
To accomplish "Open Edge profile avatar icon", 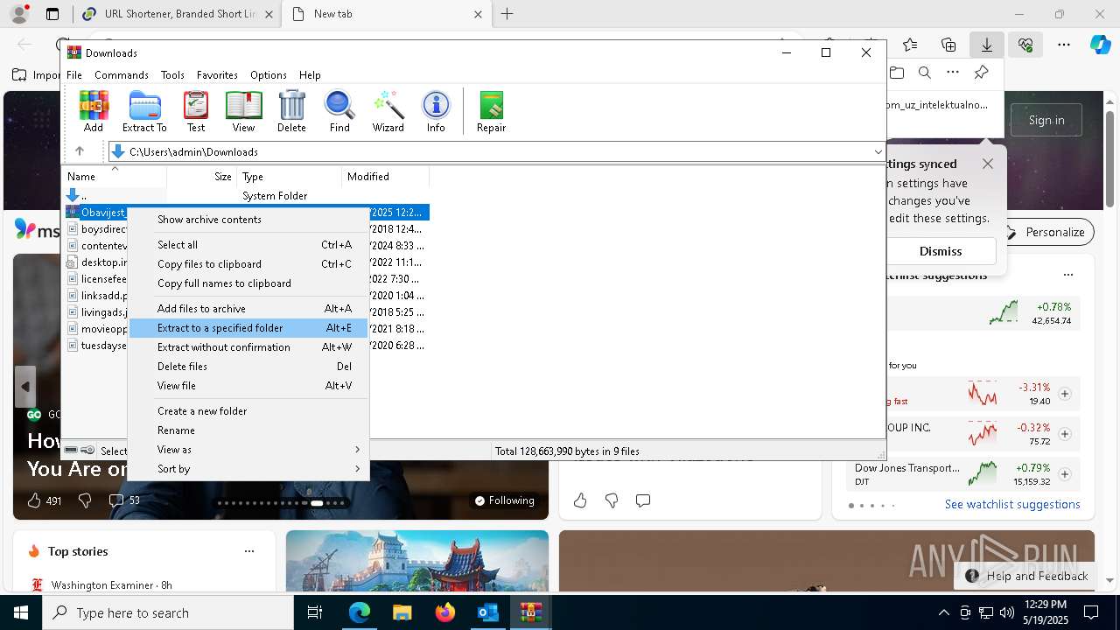I will 19,14.
